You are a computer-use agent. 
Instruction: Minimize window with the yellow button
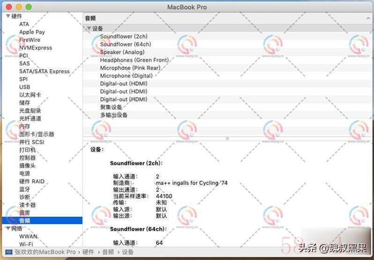[x=19, y=7]
